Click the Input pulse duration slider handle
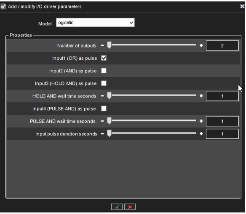This screenshot has height=214, width=246. (x=110, y=133)
